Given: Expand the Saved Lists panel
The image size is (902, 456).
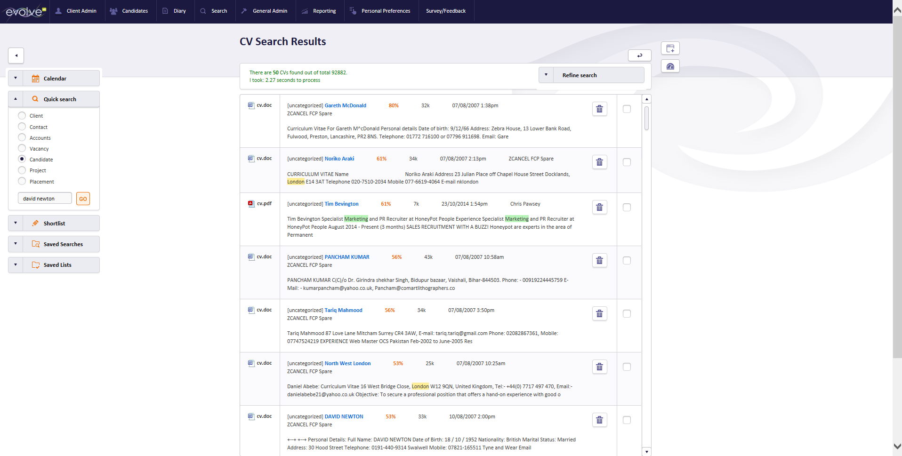Looking at the screenshot, I should point(15,264).
